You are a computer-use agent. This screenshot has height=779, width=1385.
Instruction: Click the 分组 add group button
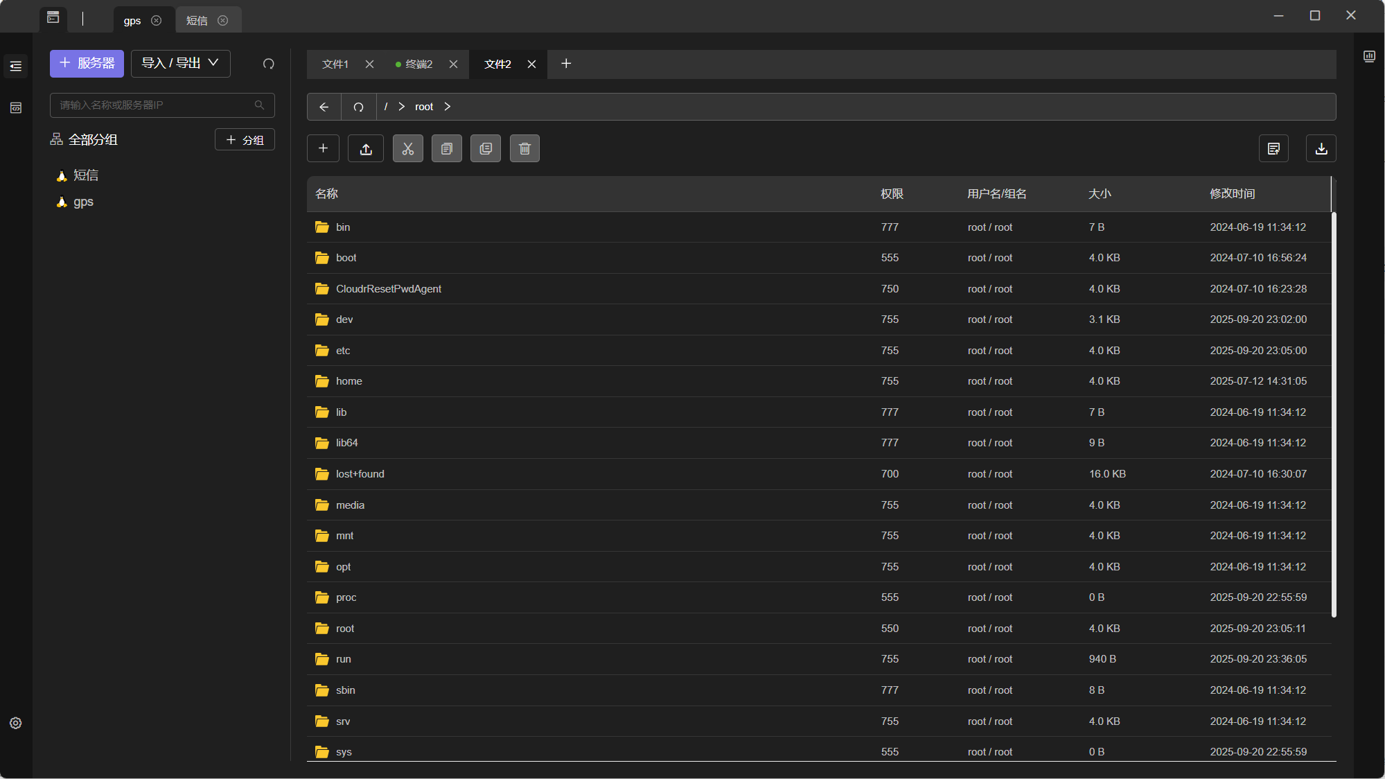(245, 139)
